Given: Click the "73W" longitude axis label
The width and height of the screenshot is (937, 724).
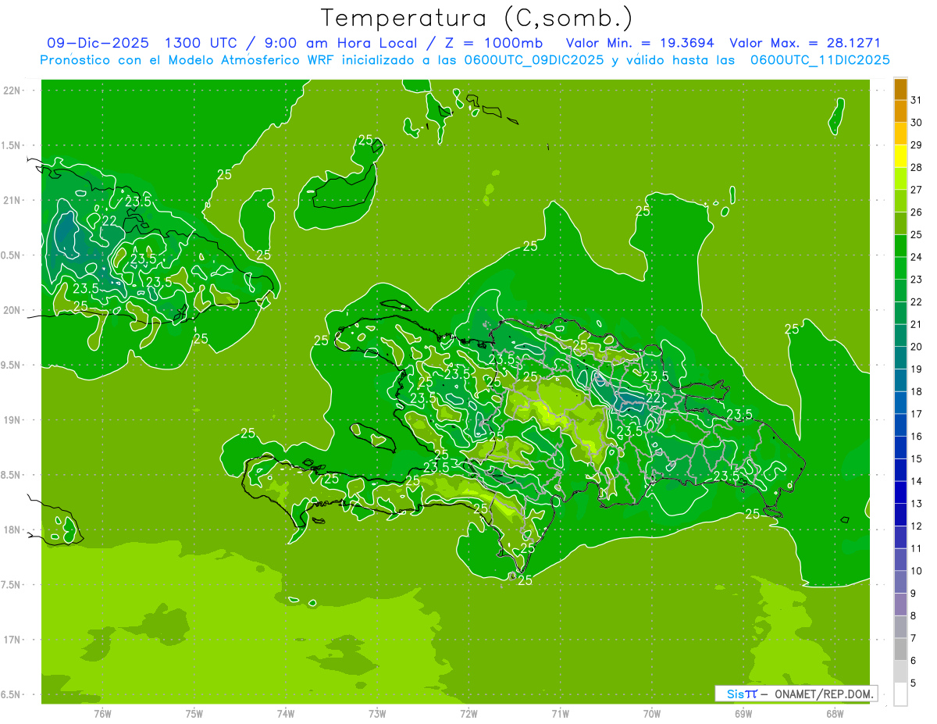Looking at the screenshot, I should (377, 713).
